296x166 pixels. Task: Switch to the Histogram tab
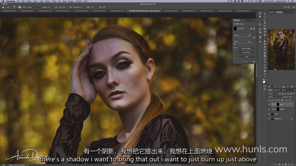pyautogui.click(x=271, y=12)
